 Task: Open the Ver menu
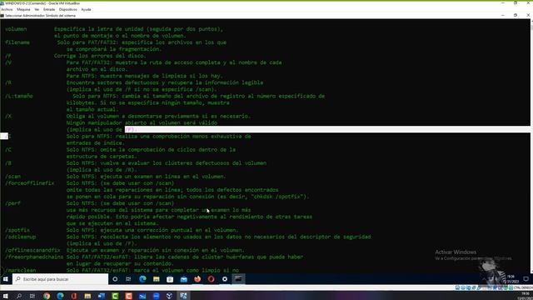pos(37,9)
